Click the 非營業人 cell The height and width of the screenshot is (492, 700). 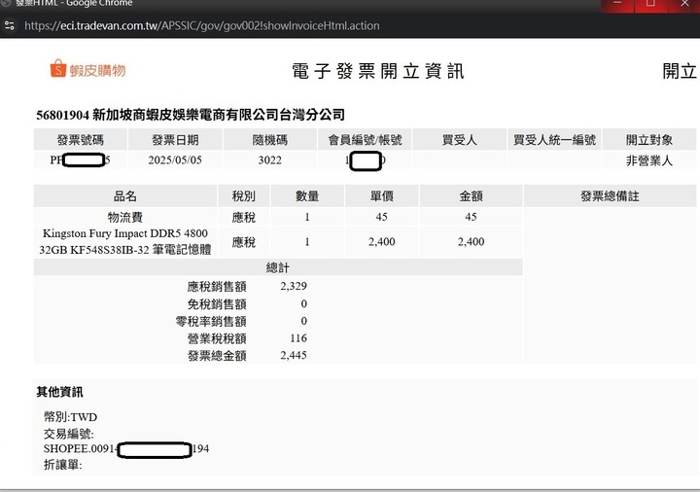tap(649, 160)
